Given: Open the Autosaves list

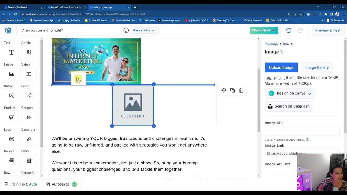Looking at the screenshot, I should coord(62,184).
